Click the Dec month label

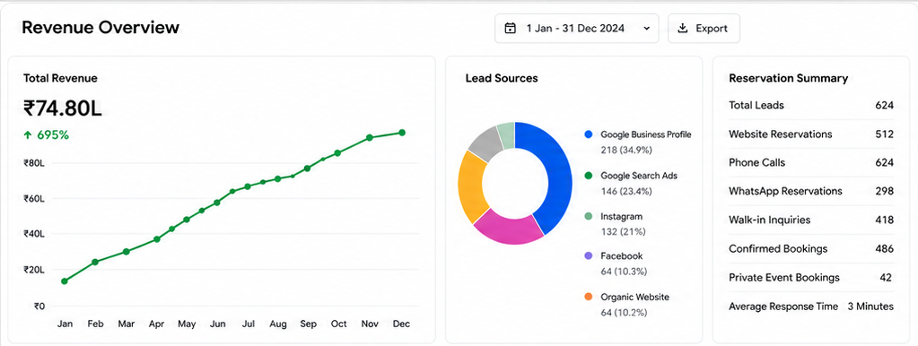(x=401, y=324)
